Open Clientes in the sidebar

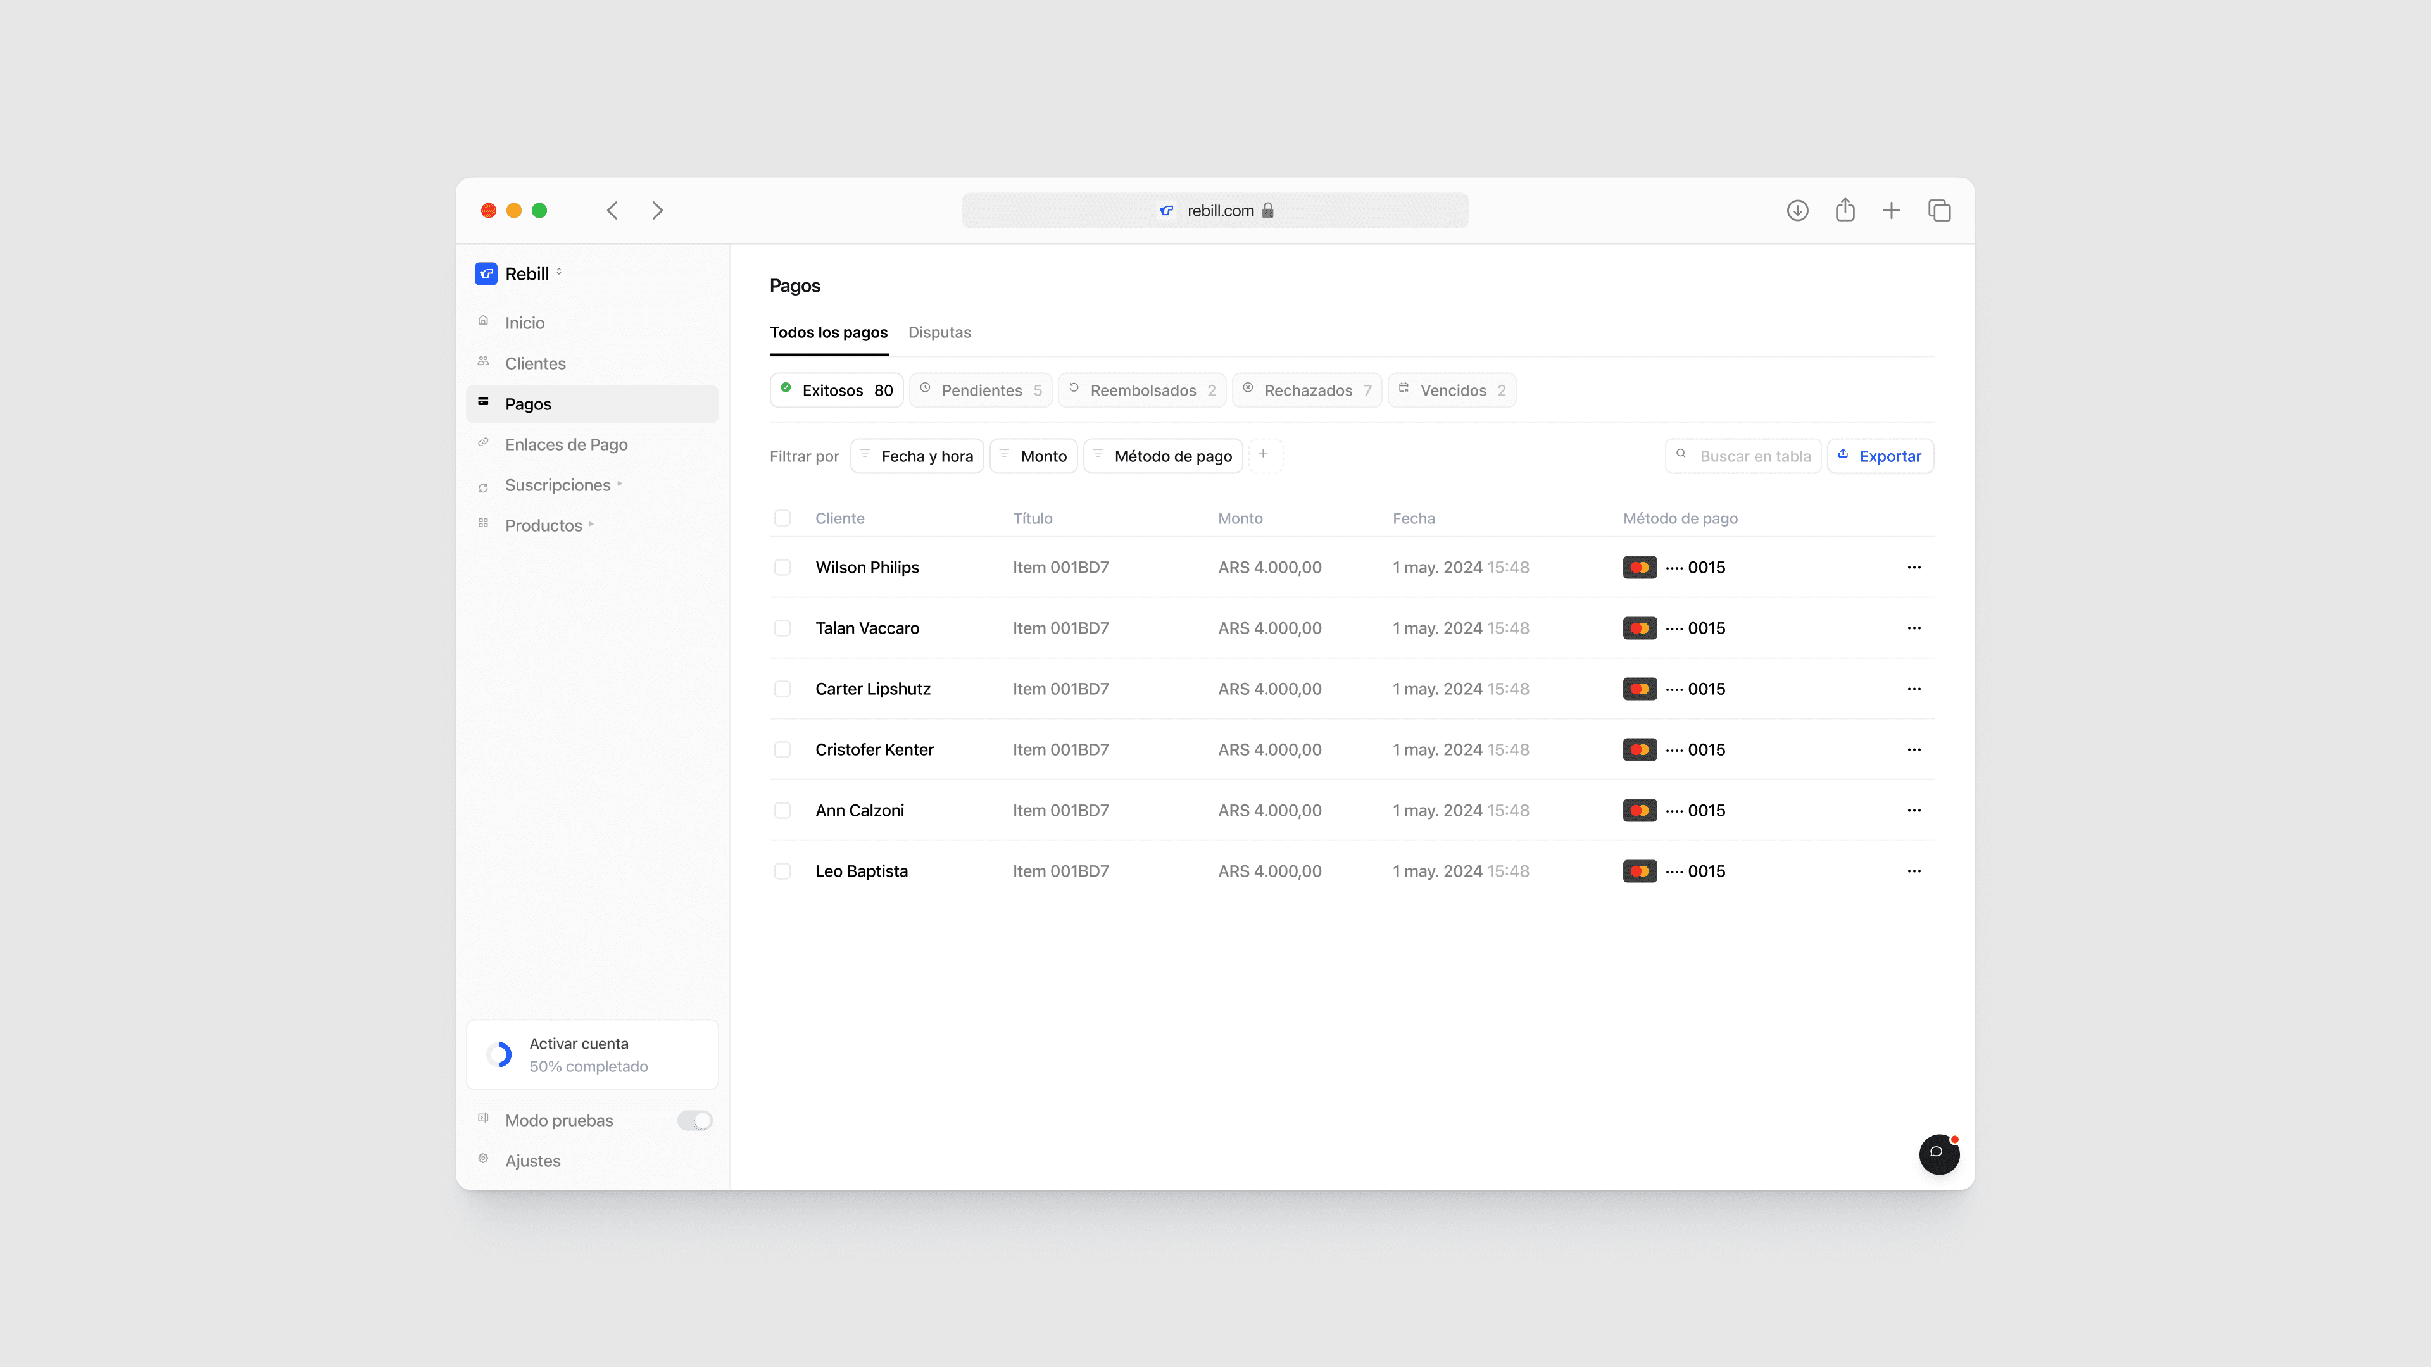point(592,363)
